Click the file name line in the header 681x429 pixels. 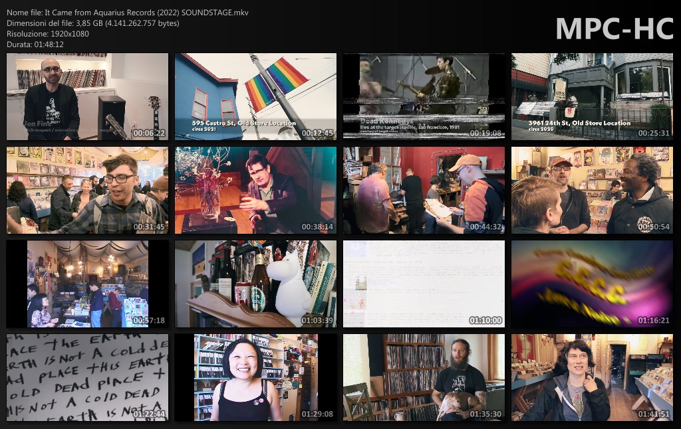[x=128, y=13]
